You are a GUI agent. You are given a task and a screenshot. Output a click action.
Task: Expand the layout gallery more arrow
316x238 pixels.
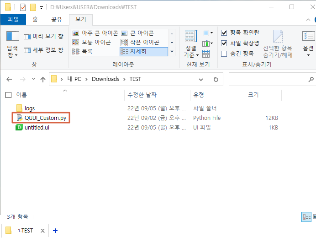(x=172, y=52)
